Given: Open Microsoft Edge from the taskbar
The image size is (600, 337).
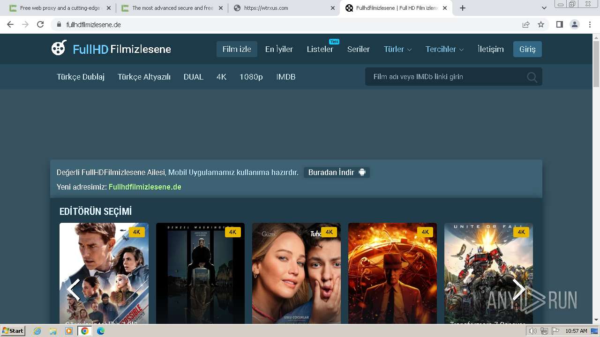Looking at the screenshot, I should (101, 331).
